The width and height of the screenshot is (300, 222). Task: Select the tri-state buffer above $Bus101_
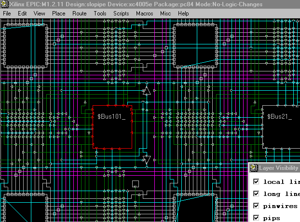click(147, 91)
